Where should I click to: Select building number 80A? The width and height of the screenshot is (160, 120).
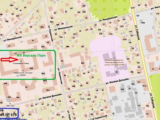[83, 63]
